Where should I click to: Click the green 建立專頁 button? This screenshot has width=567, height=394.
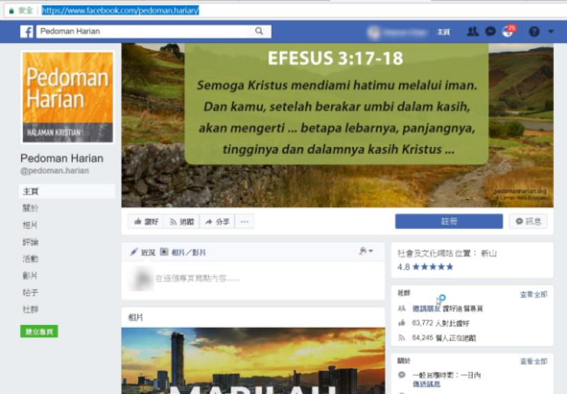tap(39, 332)
